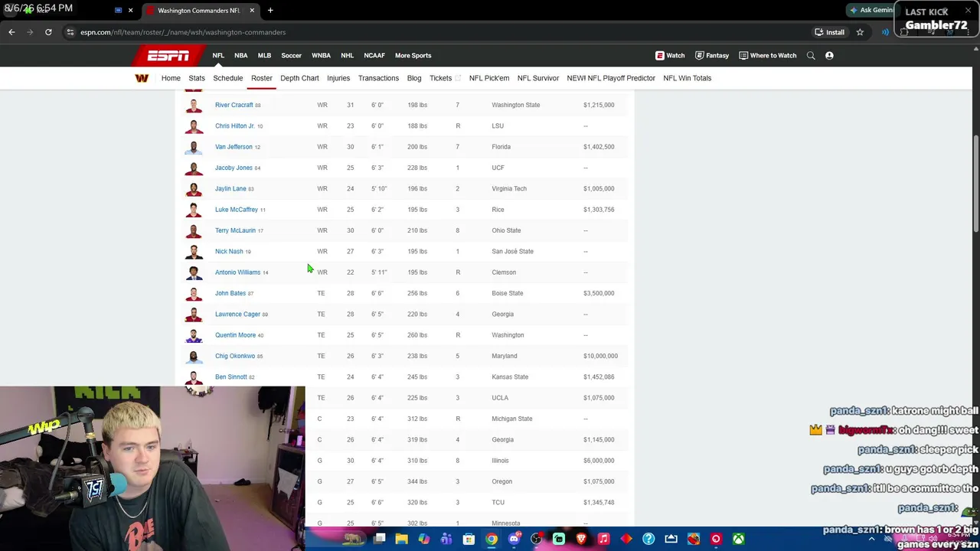
Task: Select the Roster tab
Action: click(262, 78)
